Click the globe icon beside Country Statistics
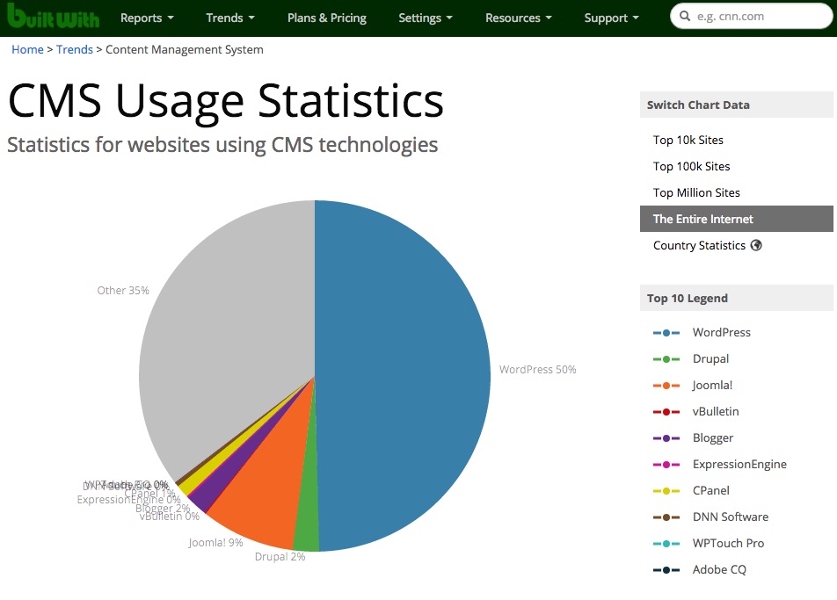Screen dimensions: 837x600 (x=756, y=245)
